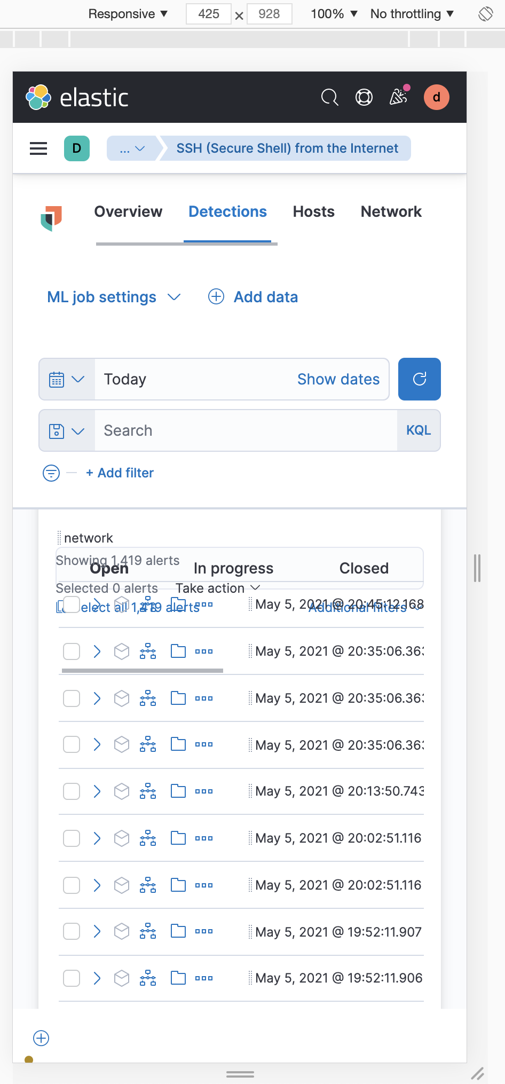Viewport: 505px width, 1084px height.
Task: Open the Responsive device dropdown
Action: (x=128, y=14)
